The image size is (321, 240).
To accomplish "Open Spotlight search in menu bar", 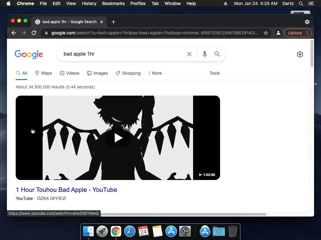I will 301,3.
